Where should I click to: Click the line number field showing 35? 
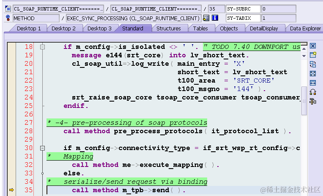[x=216, y=9]
